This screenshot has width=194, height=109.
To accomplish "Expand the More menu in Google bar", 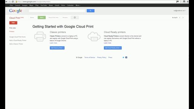I will point(78,5).
